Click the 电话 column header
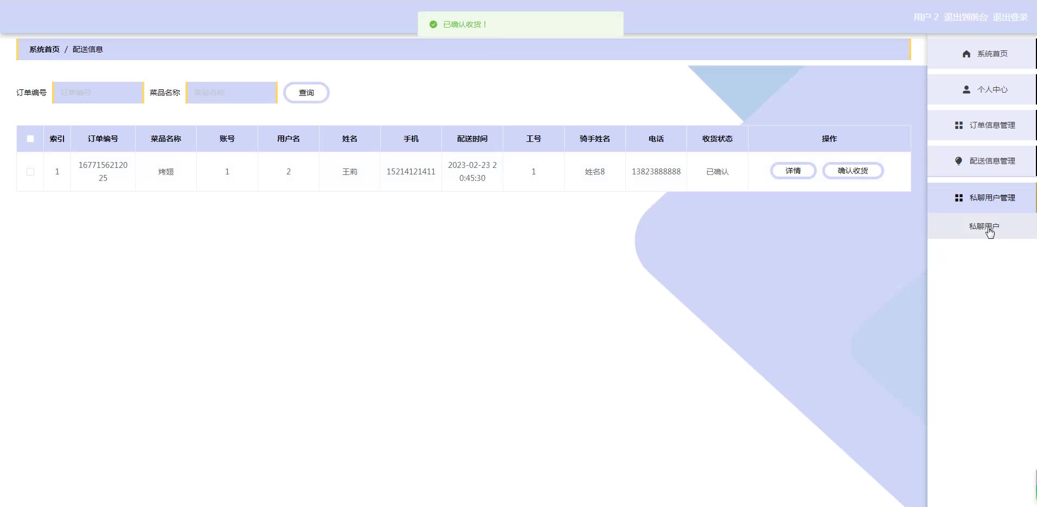 click(656, 139)
